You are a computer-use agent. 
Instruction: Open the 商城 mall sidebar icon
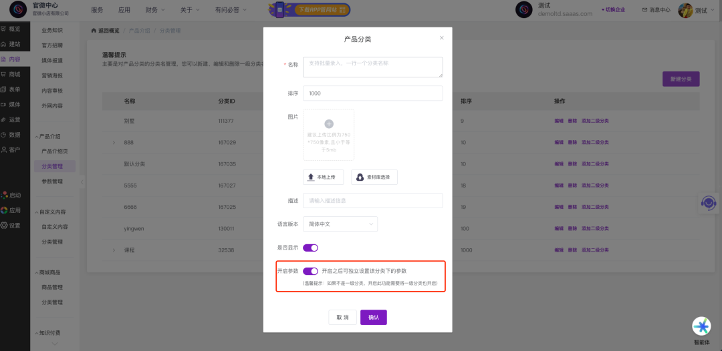click(x=4, y=75)
